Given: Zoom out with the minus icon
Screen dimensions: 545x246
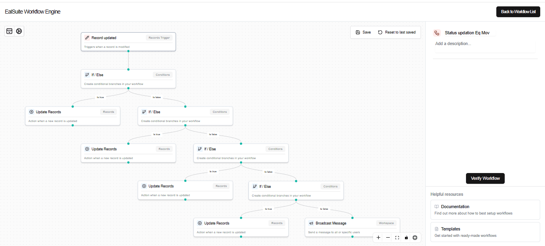Looking at the screenshot, I should 388,238.
